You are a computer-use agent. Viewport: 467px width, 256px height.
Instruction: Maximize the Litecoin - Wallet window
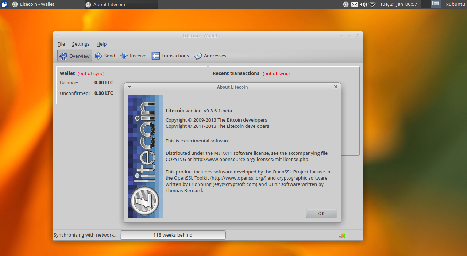click(x=350, y=35)
